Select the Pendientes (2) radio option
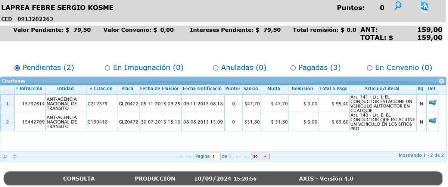This screenshot has height=187, width=448. [x=17, y=68]
